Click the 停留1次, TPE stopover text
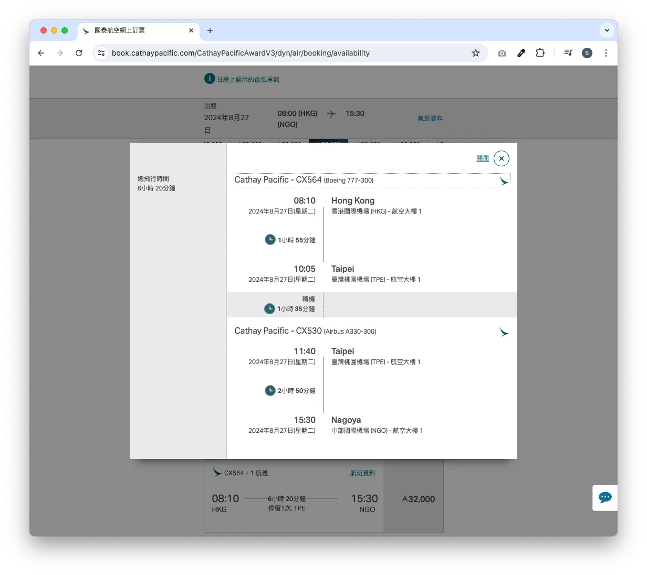The width and height of the screenshot is (647, 575). 287,508
